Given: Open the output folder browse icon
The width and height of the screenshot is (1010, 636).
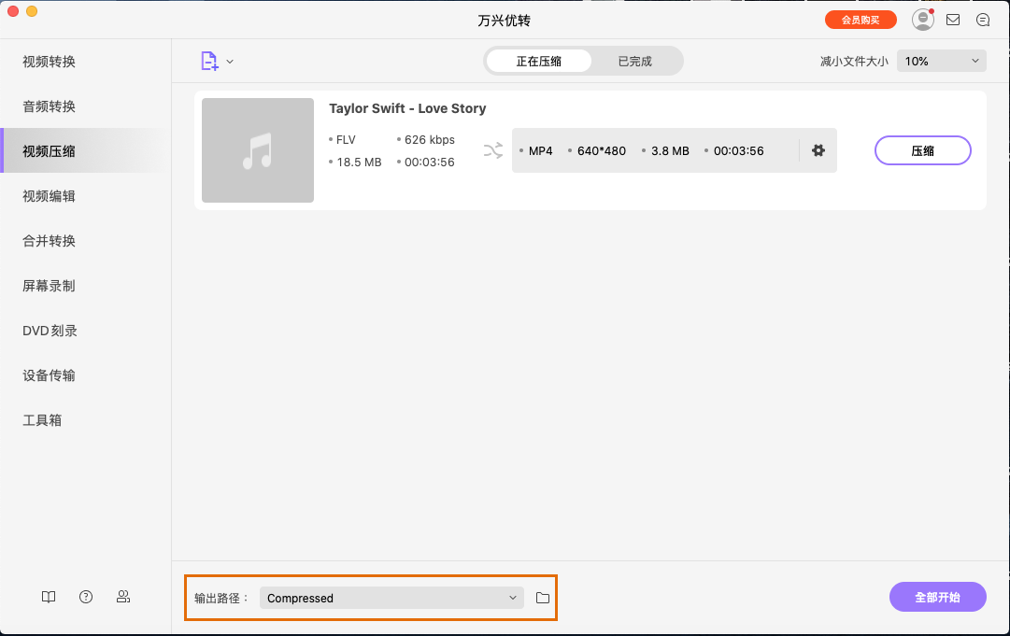Looking at the screenshot, I should 542,598.
